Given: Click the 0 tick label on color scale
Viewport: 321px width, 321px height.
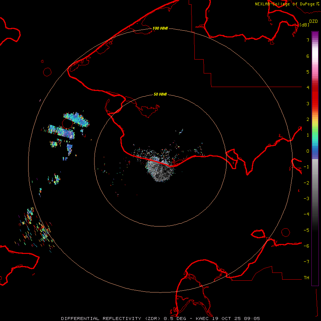Looking at the screenshot, I should click(308, 151).
